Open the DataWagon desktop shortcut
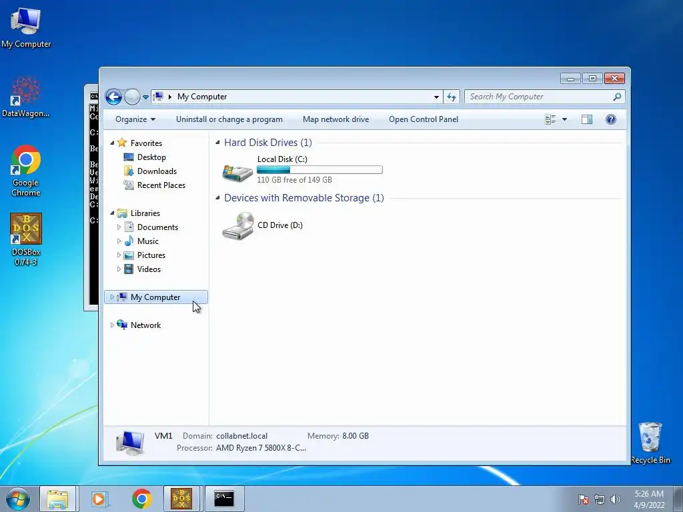Screen dimensions: 683x512 point(26,97)
